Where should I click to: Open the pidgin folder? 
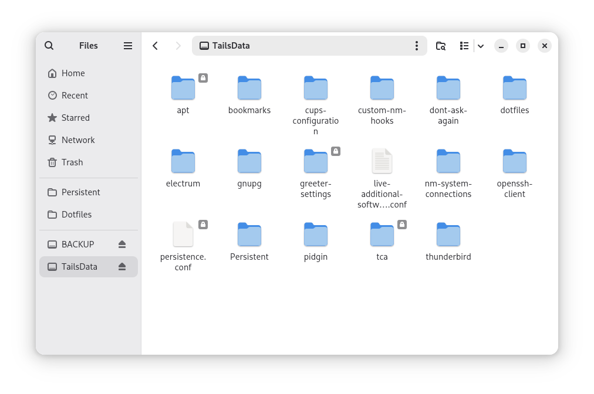(x=315, y=235)
